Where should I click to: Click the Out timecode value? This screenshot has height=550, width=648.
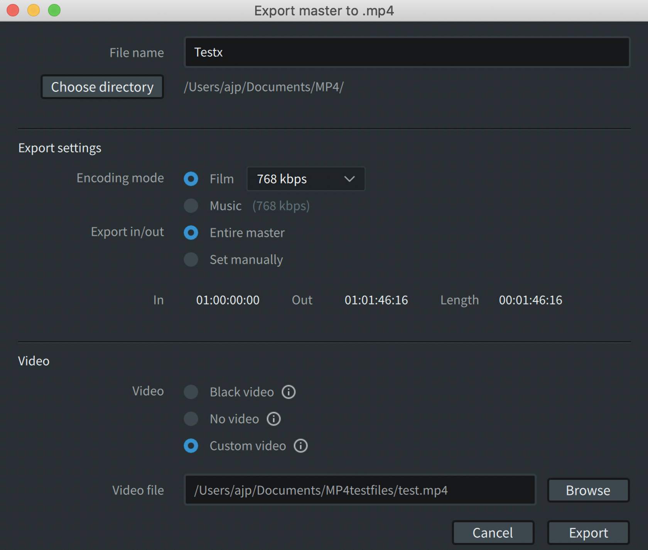coord(376,300)
